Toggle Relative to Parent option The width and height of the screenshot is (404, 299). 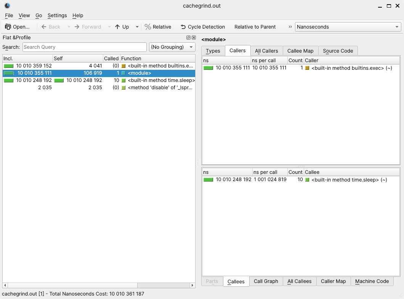pos(255,27)
